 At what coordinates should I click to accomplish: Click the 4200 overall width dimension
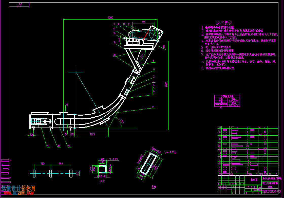110,17
